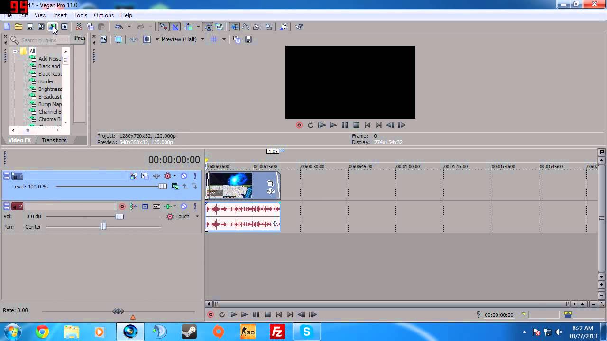Viewport: 607px width, 341px height.
Task: Open the File menu
Action: pos(8,15)
